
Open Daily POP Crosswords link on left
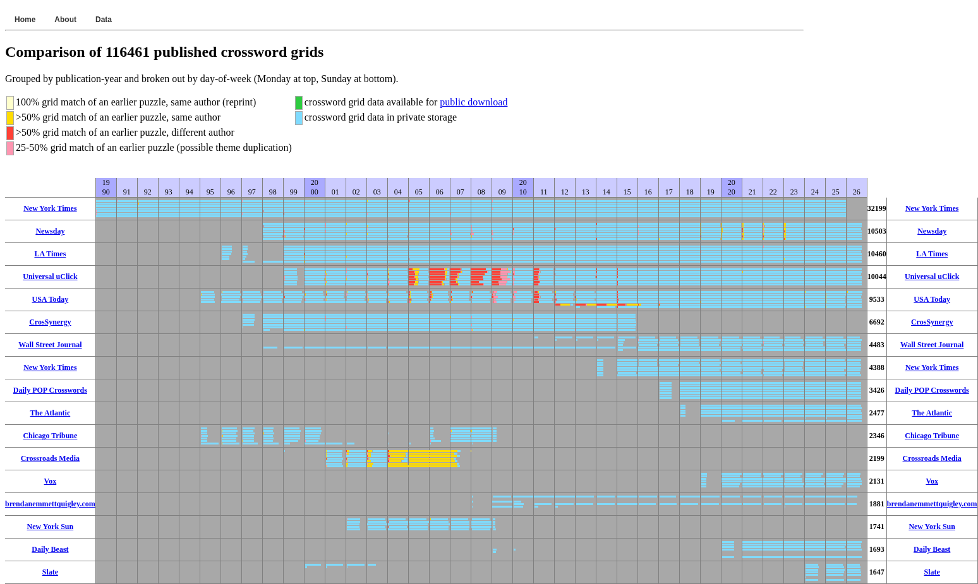click(50, 390)
